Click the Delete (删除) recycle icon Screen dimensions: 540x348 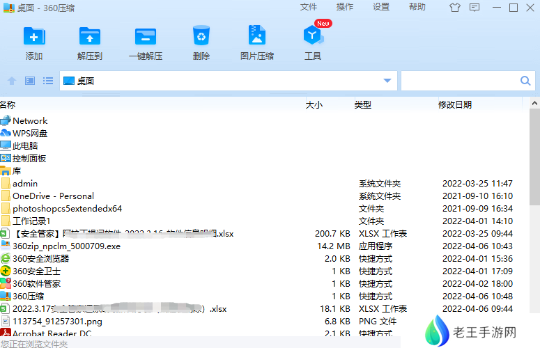click(x=201, y=35)
